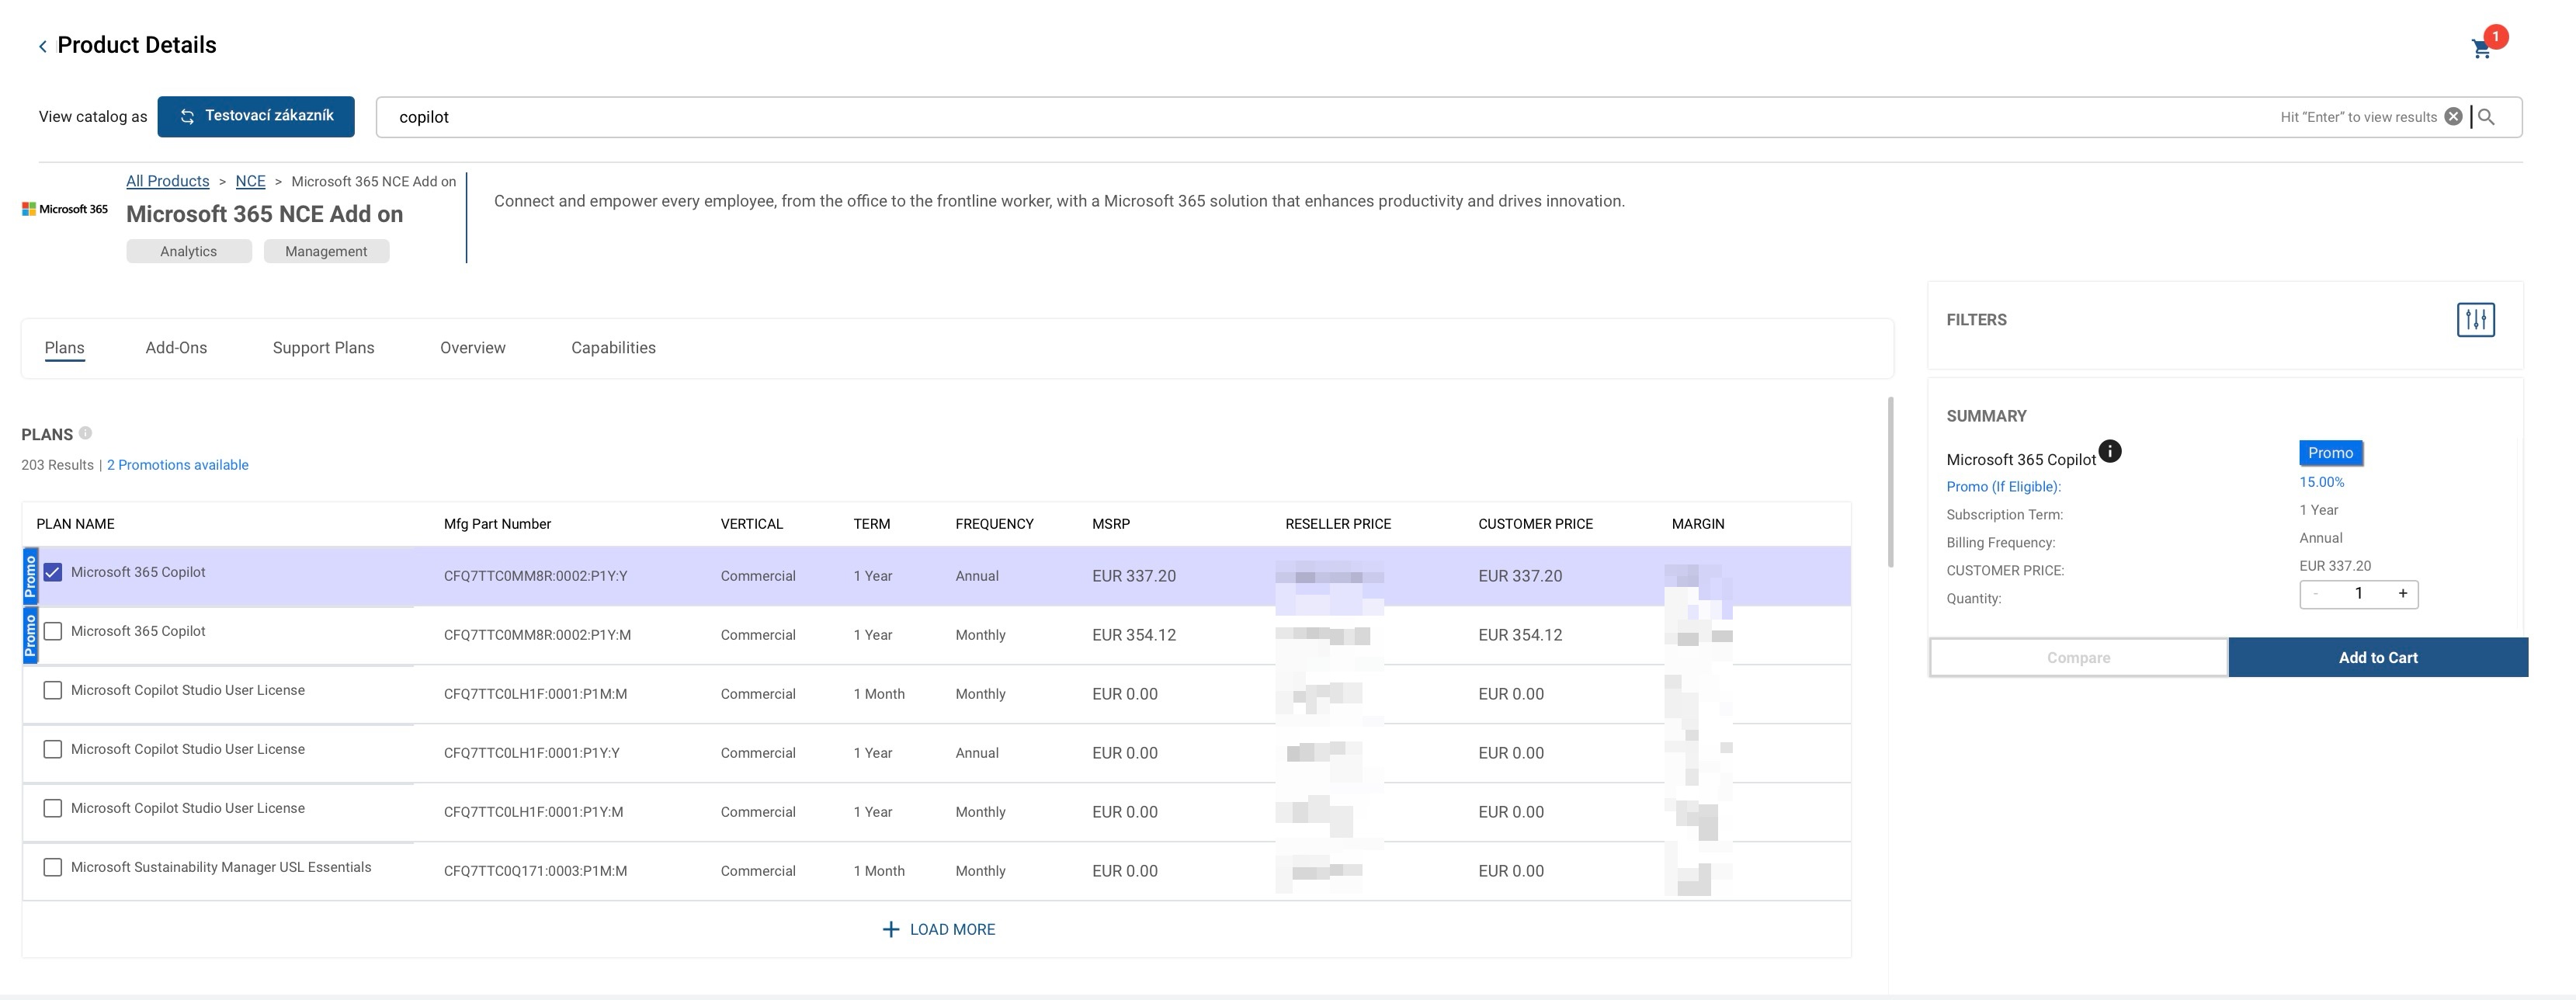Click the Analytics tag
The image size is (2576, 1000).
click(x=188, y=252)
